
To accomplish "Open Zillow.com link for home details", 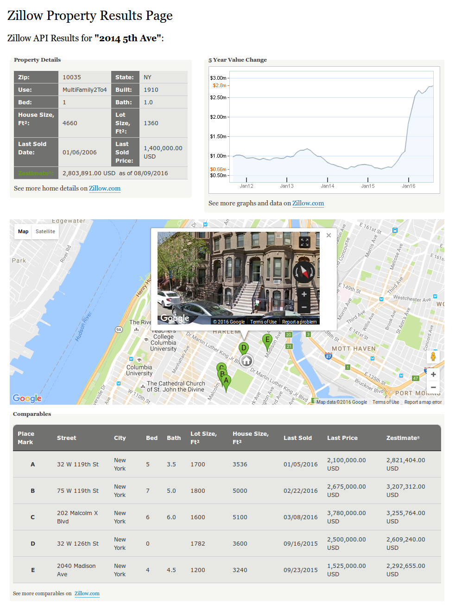I will (105, 189).
